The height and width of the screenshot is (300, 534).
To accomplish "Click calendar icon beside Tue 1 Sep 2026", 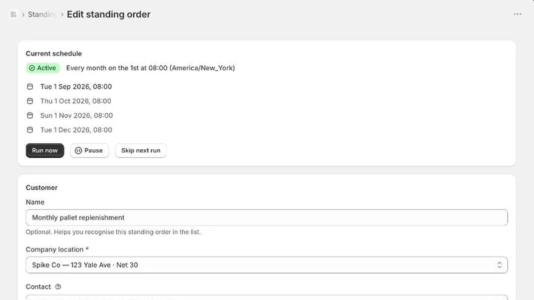I will pos(30,87).
